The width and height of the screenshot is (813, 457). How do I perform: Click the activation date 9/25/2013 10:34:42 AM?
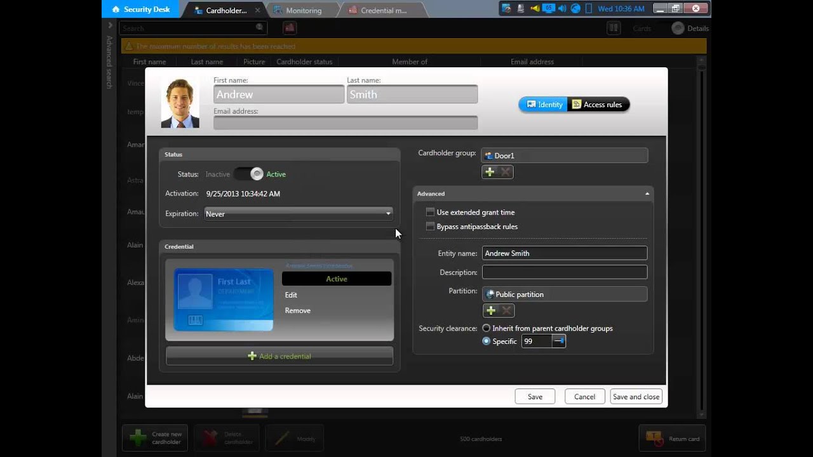(x=243, y=194)
